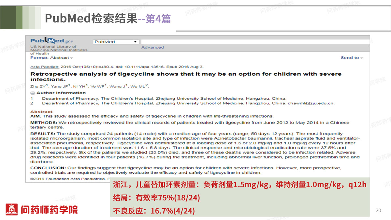391x220 pixels.
Task: Click the email chawml@zju.edu.cn
Action: point(311,103)
